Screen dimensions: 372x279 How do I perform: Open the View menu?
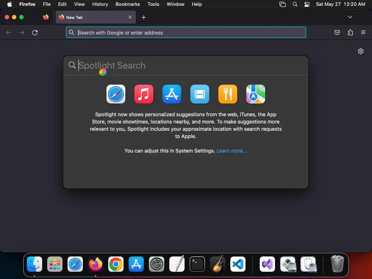[79, 4]
